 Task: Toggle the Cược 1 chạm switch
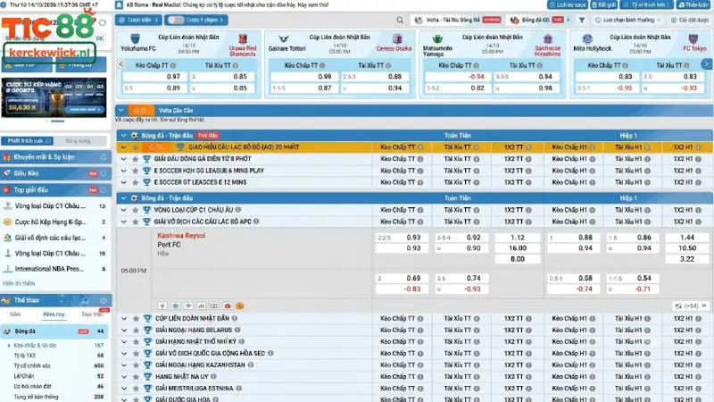[176, 20]
